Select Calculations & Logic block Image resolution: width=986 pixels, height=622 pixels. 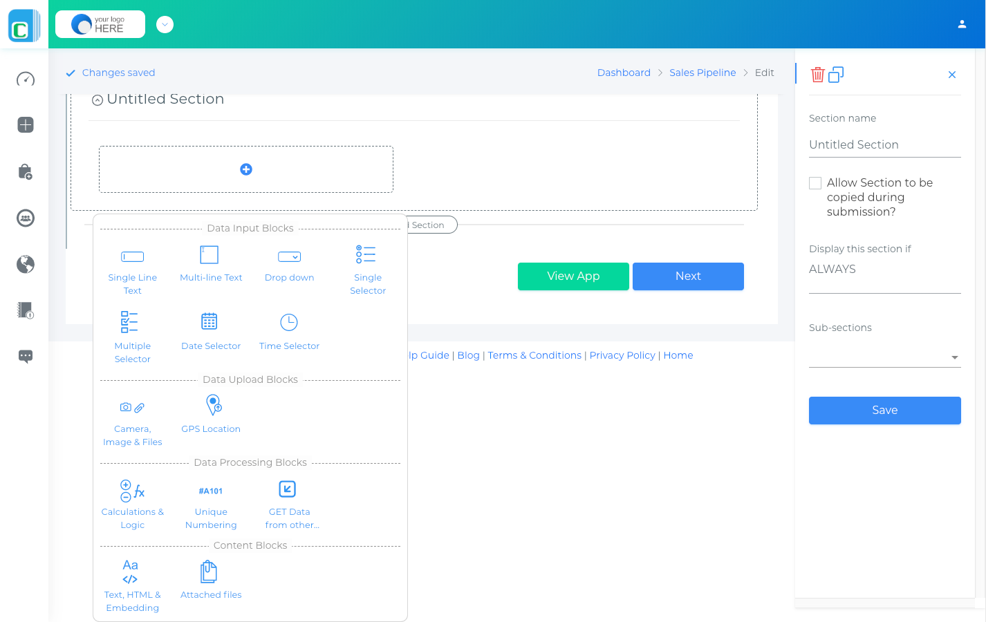coord(132,505)
